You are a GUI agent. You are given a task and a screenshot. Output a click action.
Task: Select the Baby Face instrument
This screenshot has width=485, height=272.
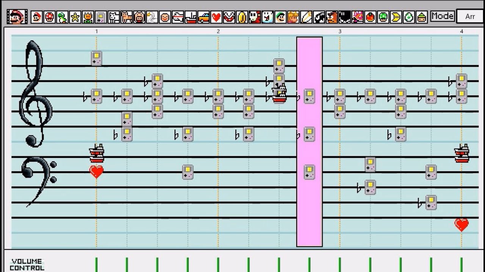coord(165,17)
